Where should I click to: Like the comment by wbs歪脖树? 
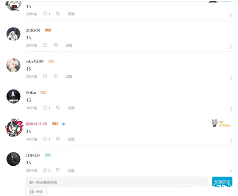pos(45,76)
